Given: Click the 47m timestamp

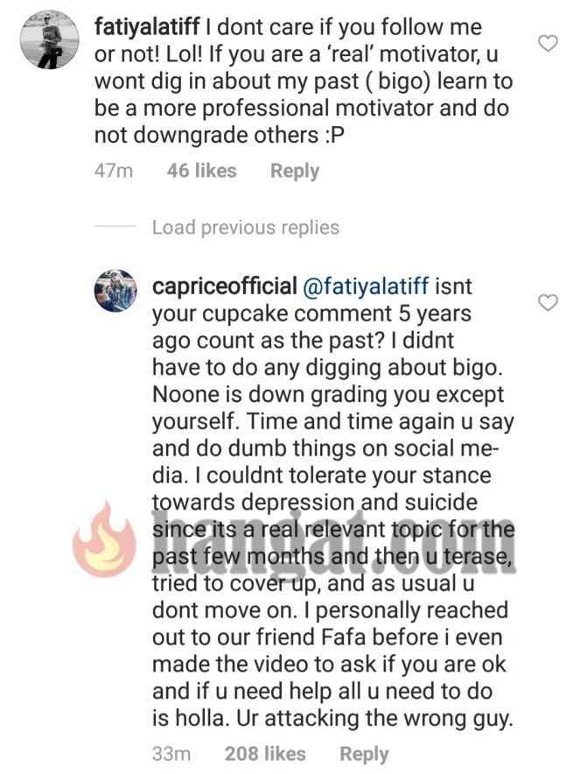Looking at the screenshot, I should click(x=113, y=171).
